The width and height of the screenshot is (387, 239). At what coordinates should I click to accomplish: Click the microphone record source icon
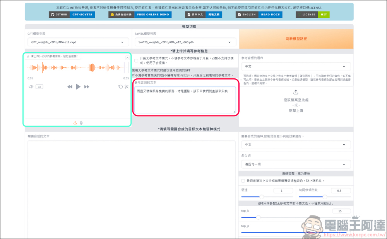coord(81,123)
